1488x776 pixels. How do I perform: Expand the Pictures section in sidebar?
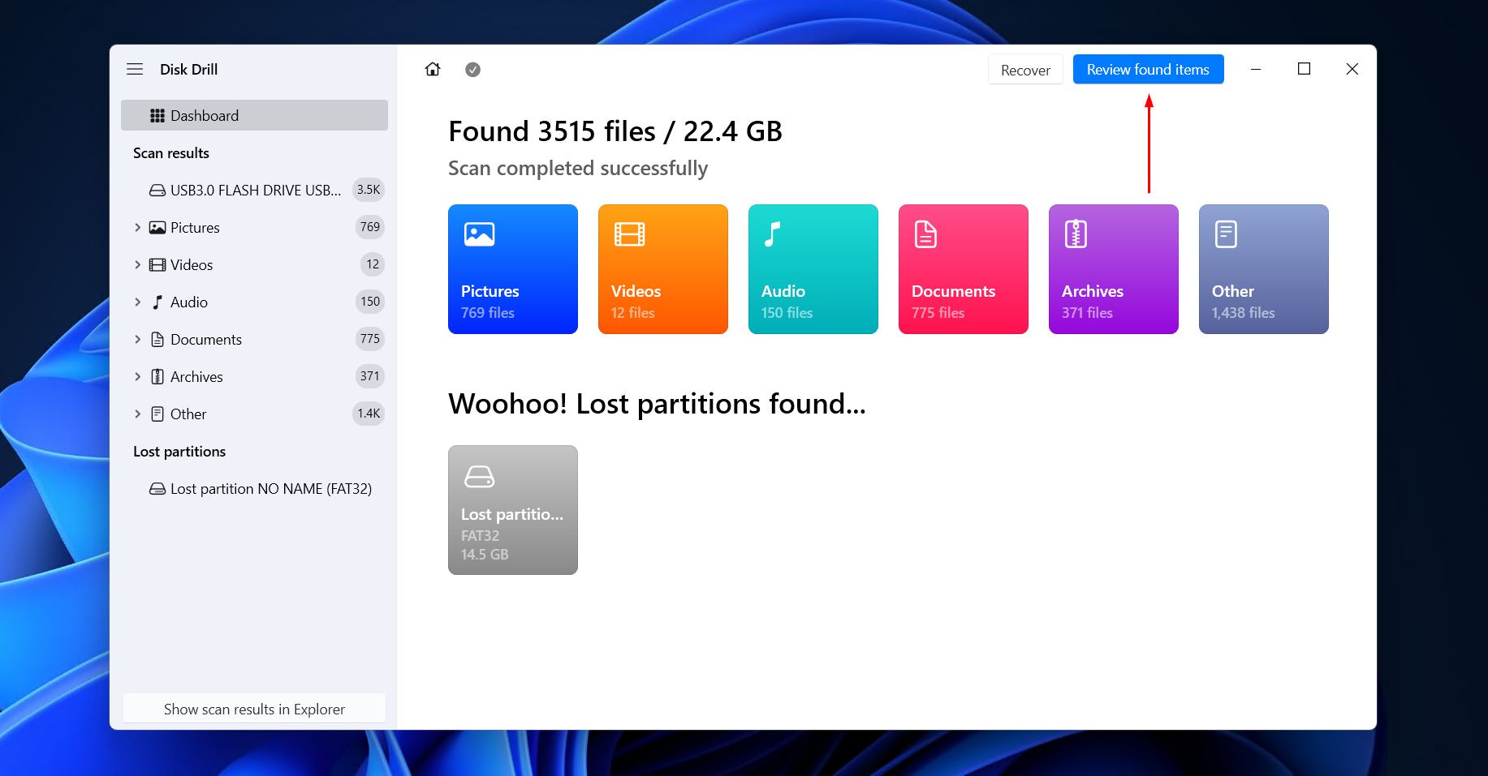pyautogui.click(x=137, y=227)
